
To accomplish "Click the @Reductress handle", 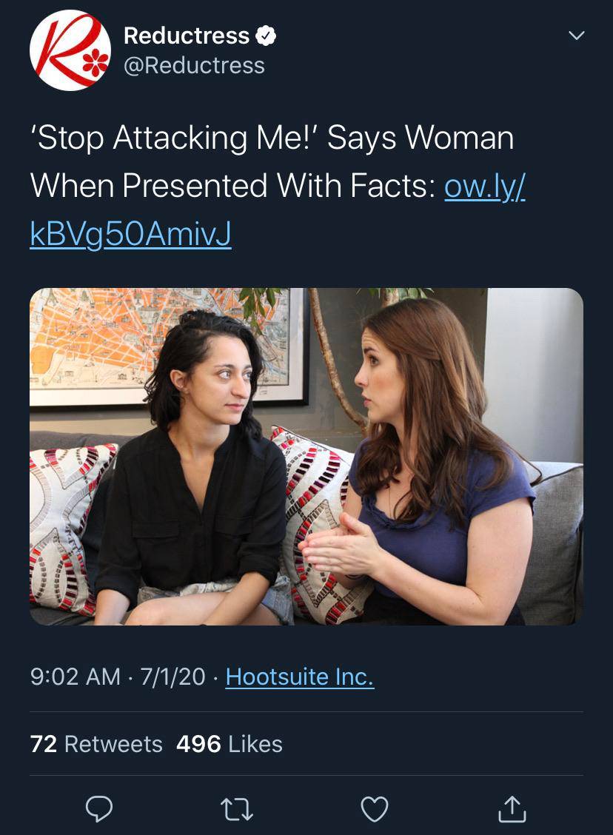I will (194, 66).
